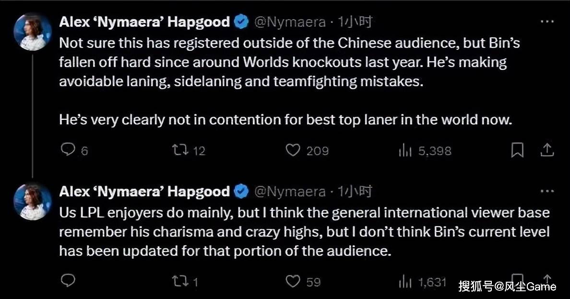570x299 pixels.
Task: Reply to the second tweet about LPL enjoyers
Action: coord(69,281)
